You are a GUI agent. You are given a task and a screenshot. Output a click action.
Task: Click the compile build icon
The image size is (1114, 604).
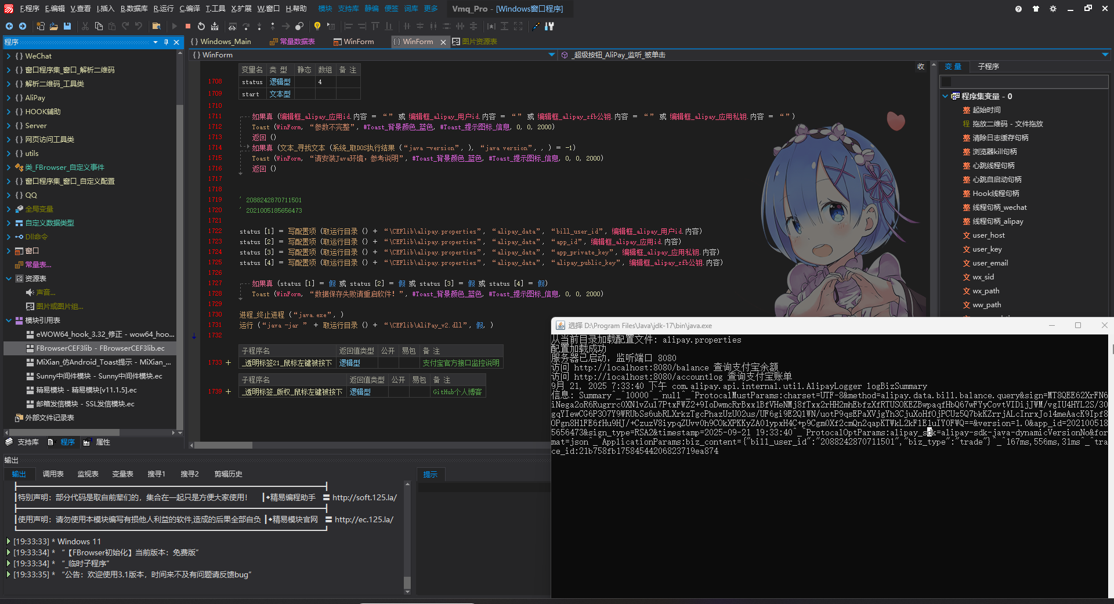(x=215, y=26)
